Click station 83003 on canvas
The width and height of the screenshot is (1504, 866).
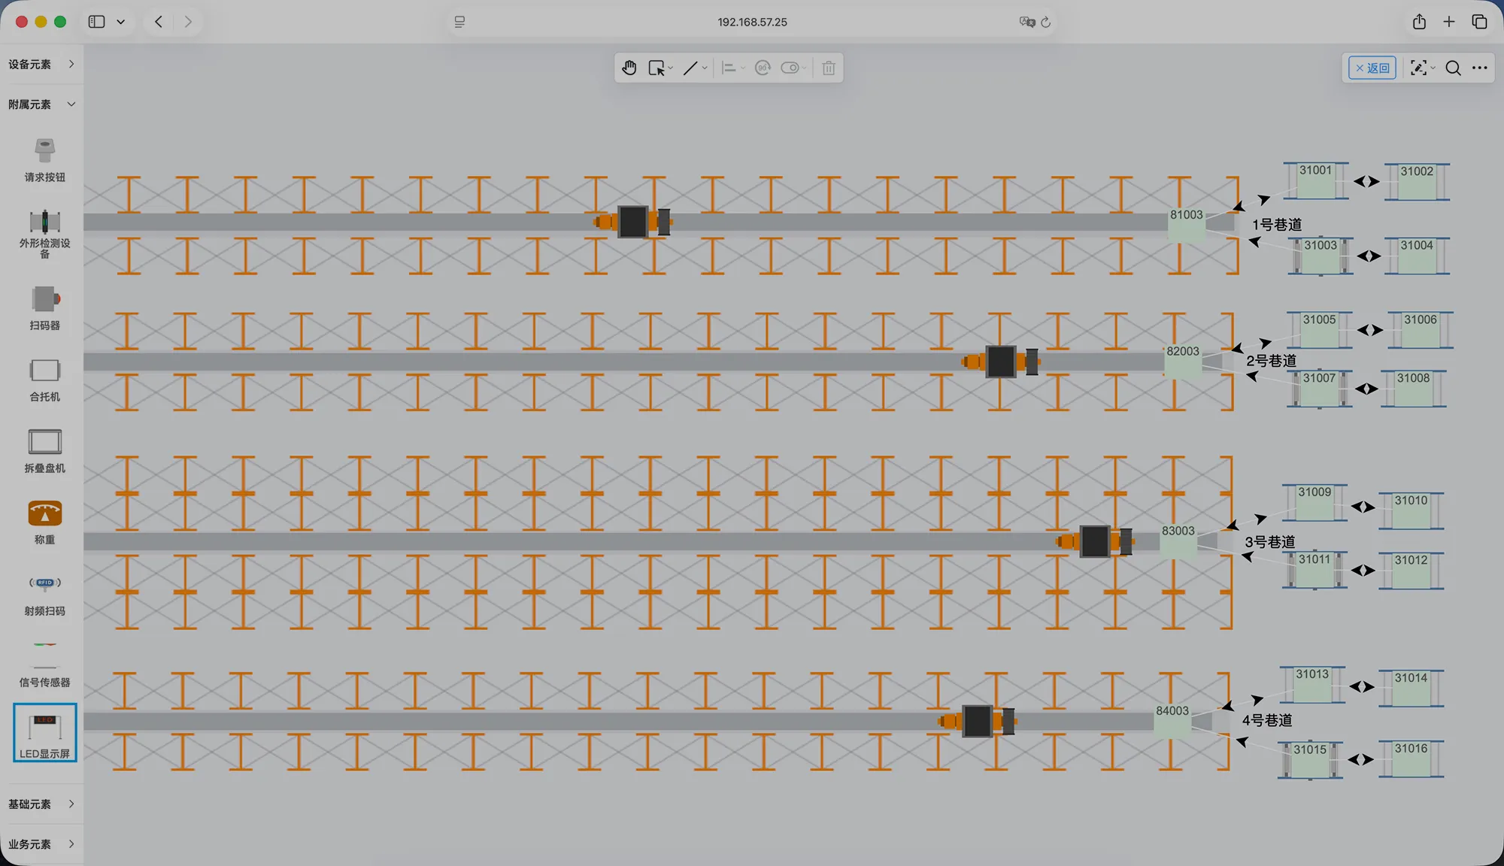1178,540
